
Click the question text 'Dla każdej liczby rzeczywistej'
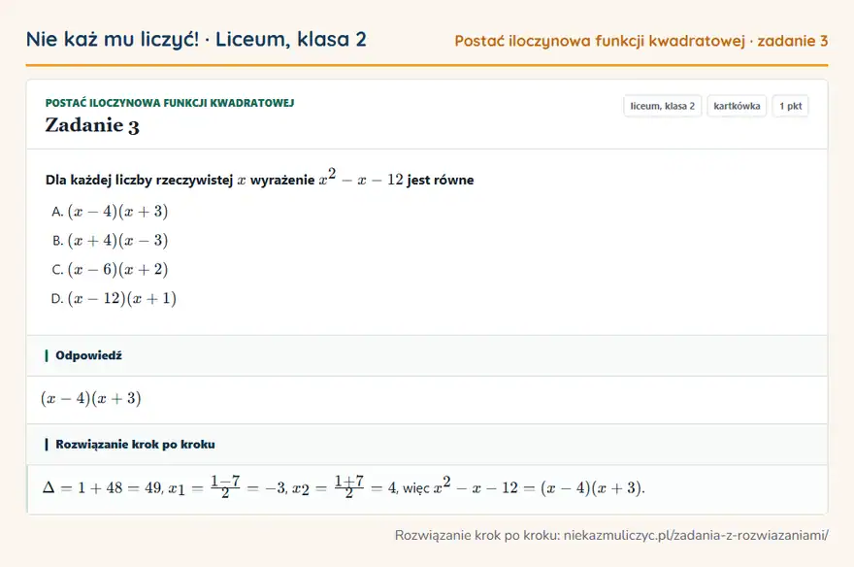click(140, 180)
